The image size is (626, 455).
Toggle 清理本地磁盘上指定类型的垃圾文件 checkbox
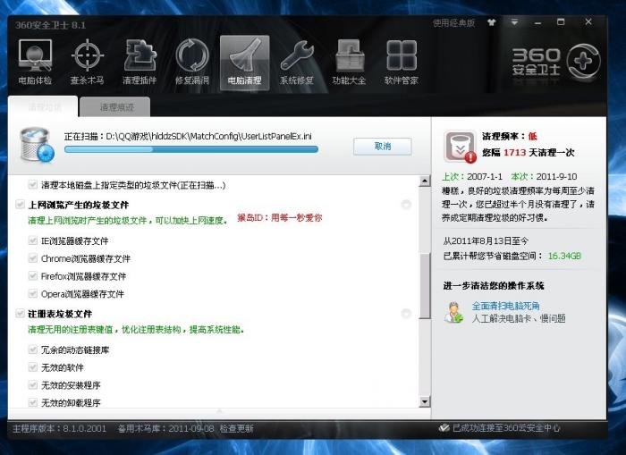click(33, 185)
